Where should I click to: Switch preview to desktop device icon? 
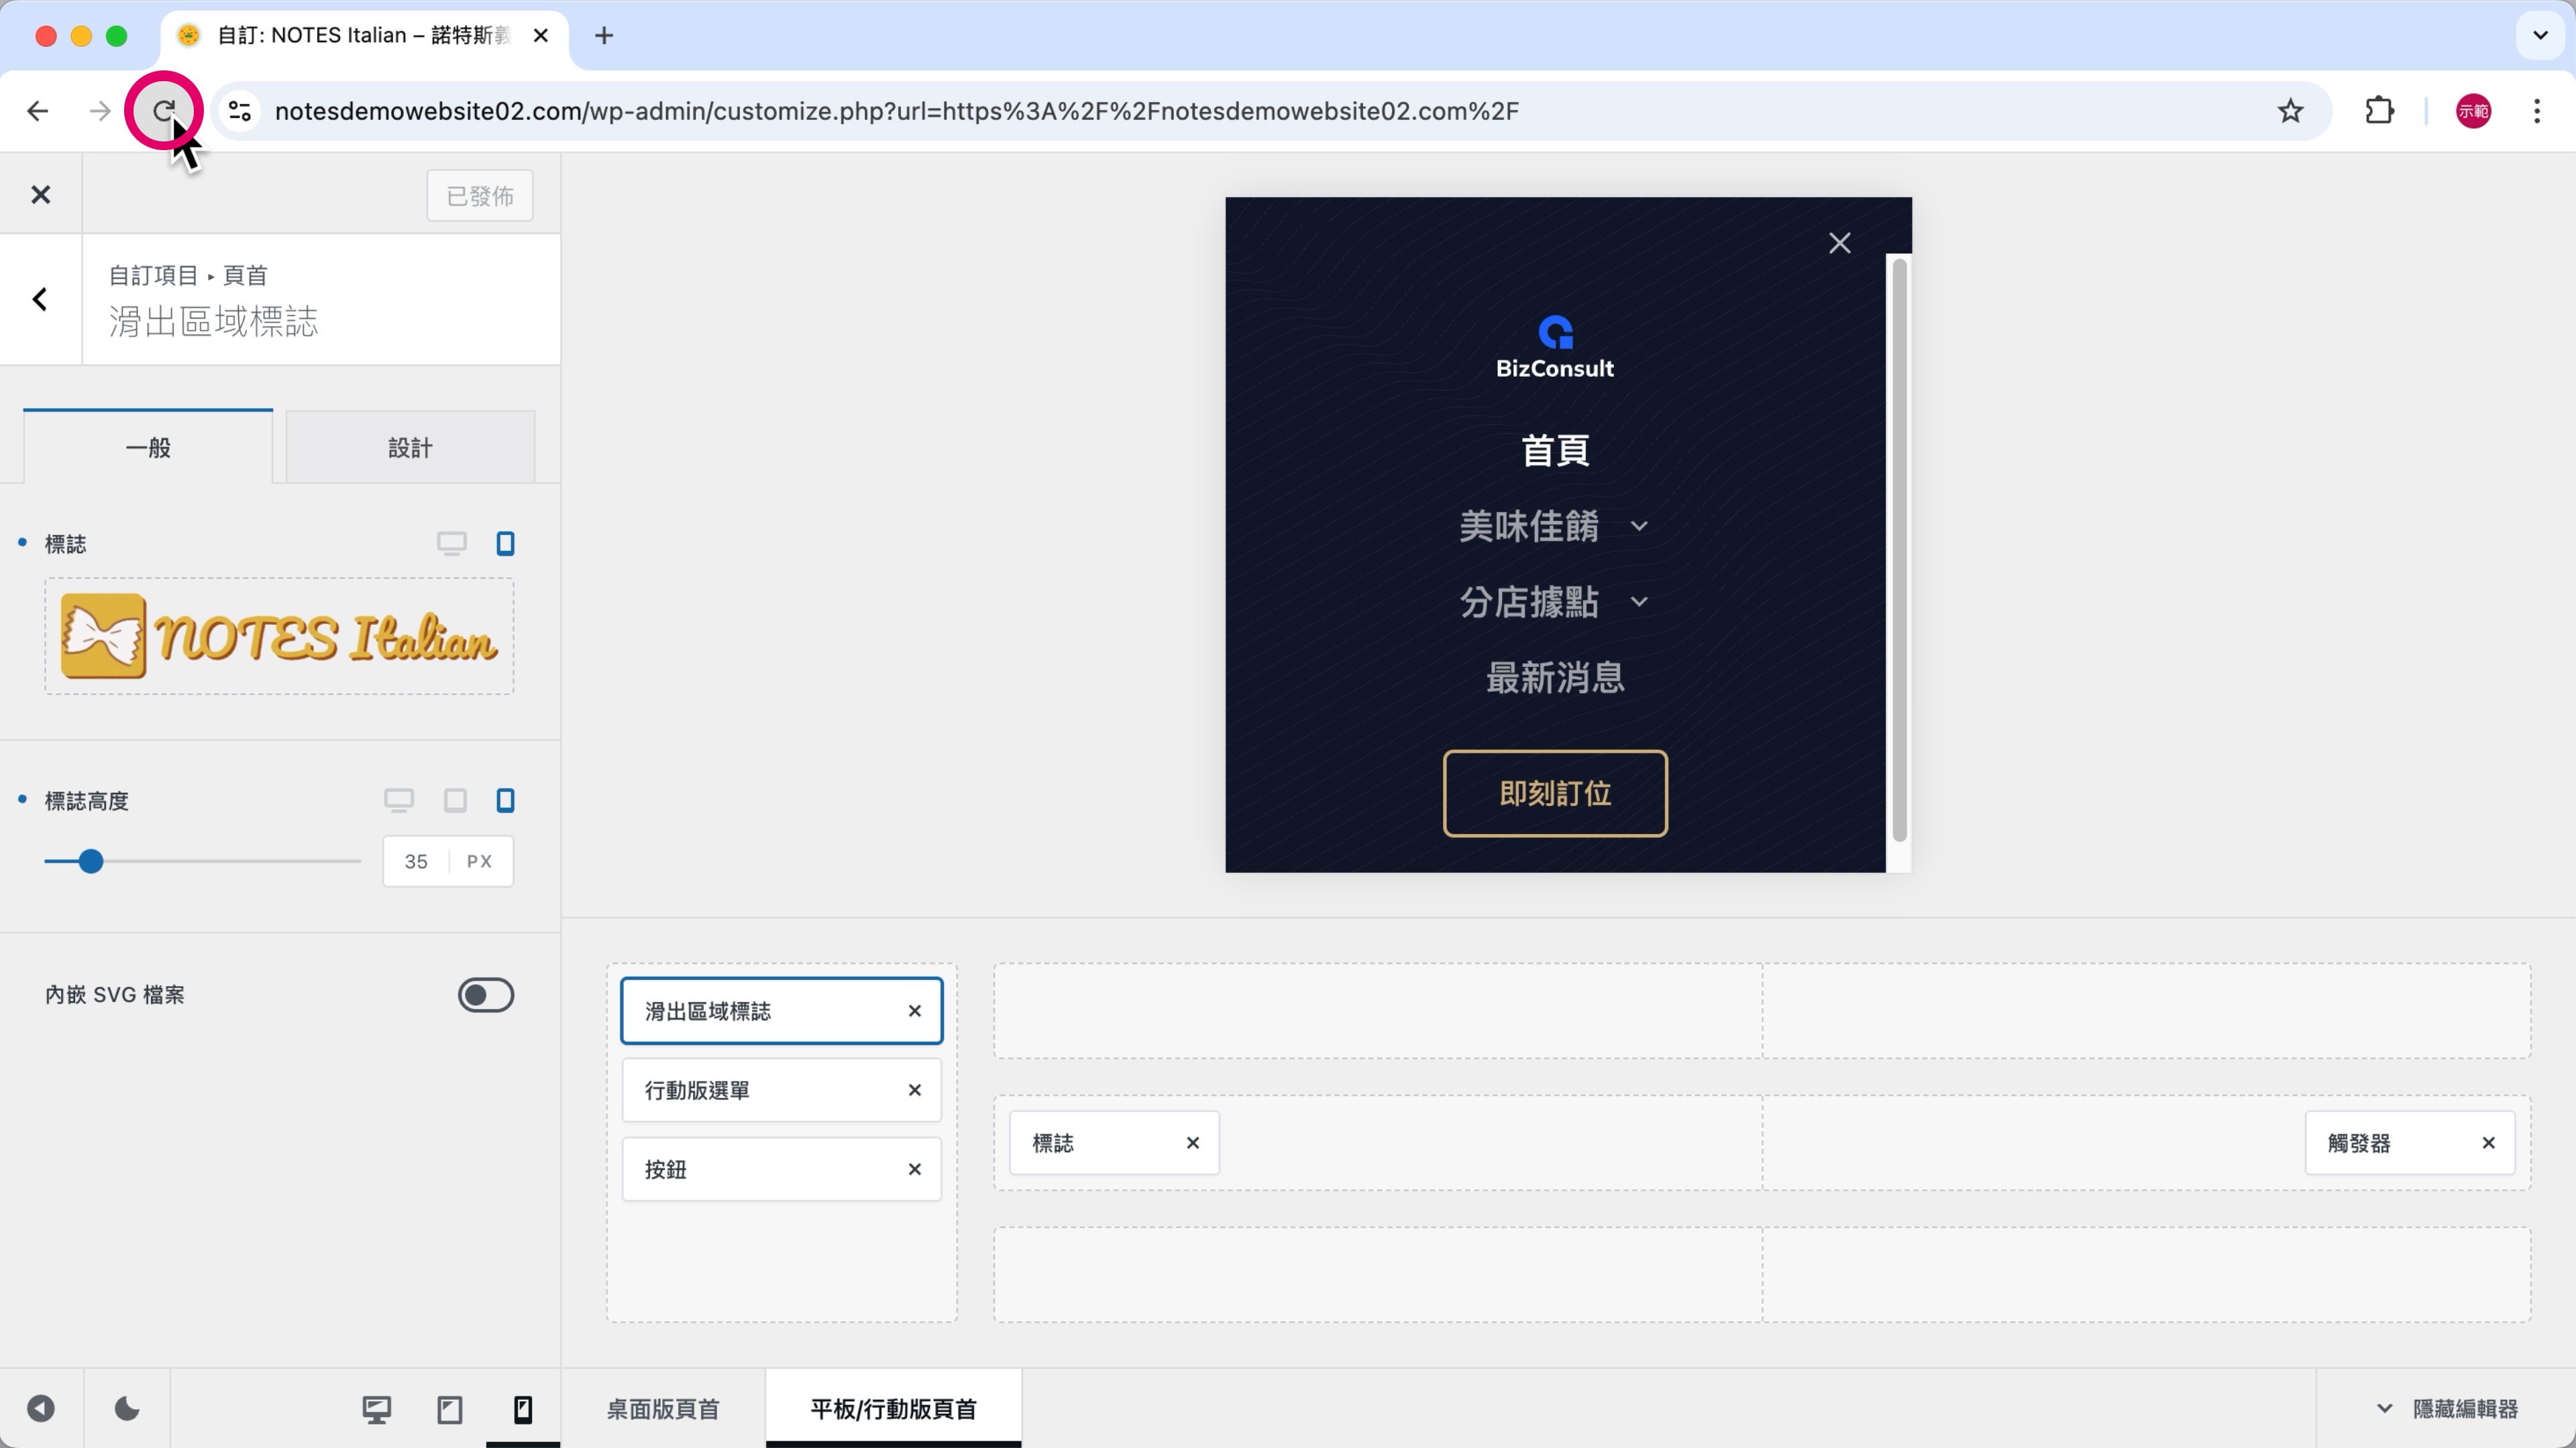pos(376,1409)
